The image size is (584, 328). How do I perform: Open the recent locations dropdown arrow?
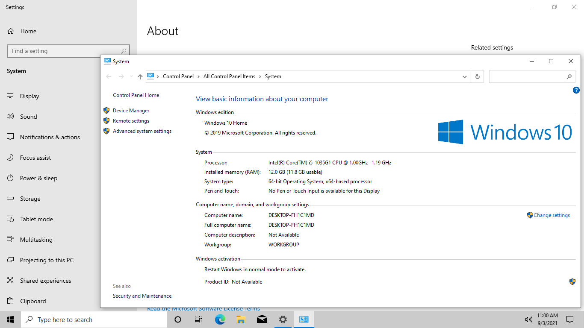click(x=131, y=77)
